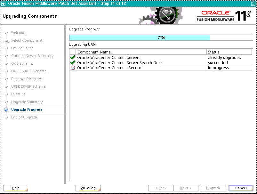
Task: Click the 'succeeded' status cell
Action: tap(229, 63)
